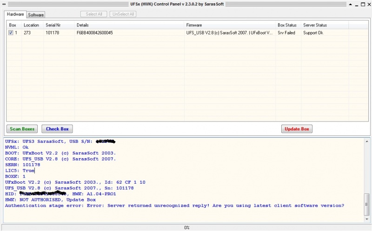Select serial number cell 101178
Viewport: 372px width, 231px height.
[53, 32]
